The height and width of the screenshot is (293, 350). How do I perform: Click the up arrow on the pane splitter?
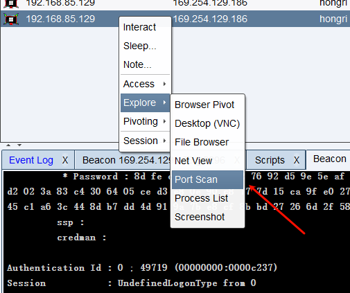(8, 145)
